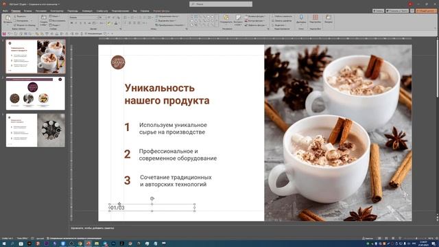Click the Find (Найти) icon
Viewport: 439px width, 247px height.
[273, 16]
